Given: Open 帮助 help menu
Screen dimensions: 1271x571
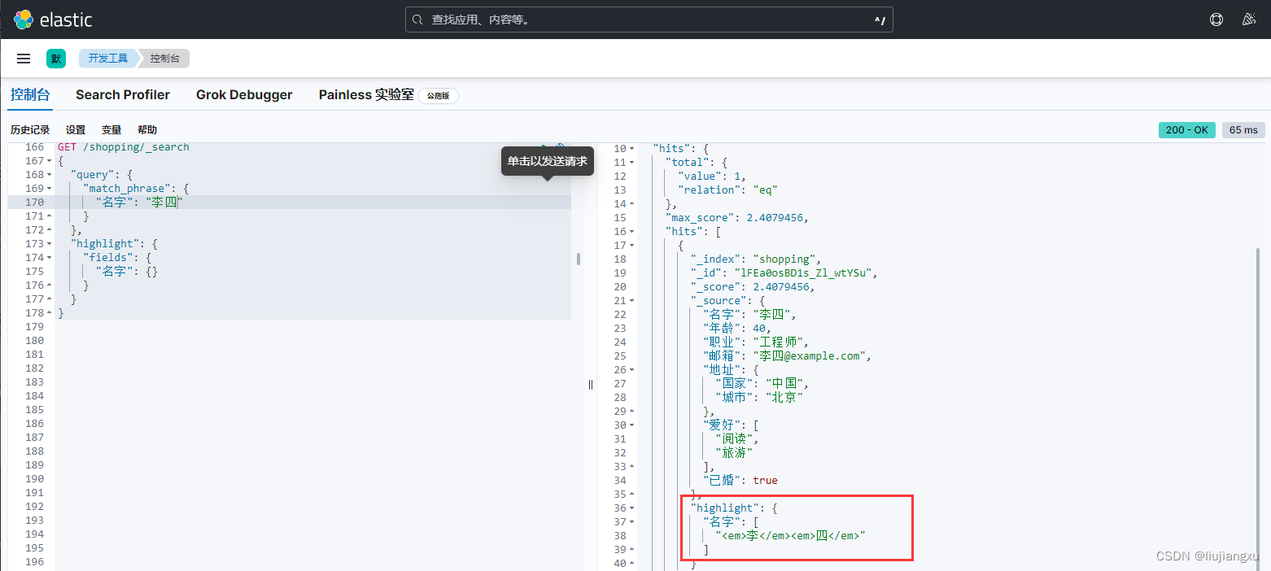Looking at the screenshot, I should [x=147, y=130].
